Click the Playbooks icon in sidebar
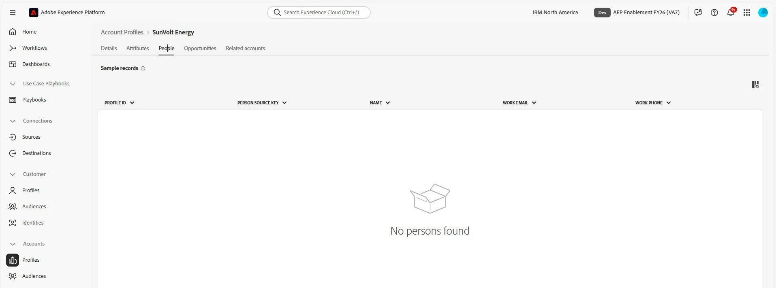The image size is (776, 288). (13, 100)
